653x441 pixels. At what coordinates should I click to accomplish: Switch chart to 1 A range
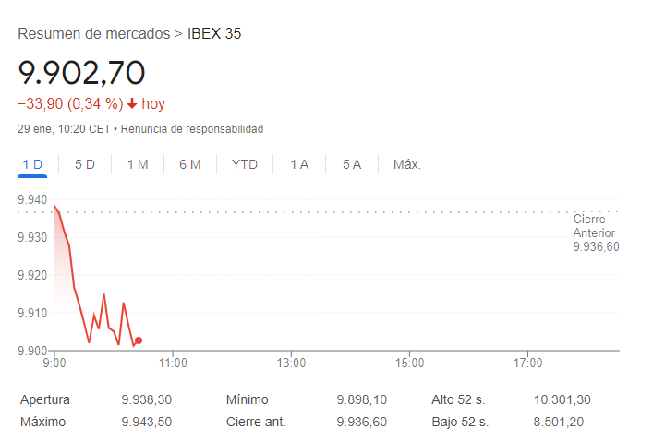point(299,165)
